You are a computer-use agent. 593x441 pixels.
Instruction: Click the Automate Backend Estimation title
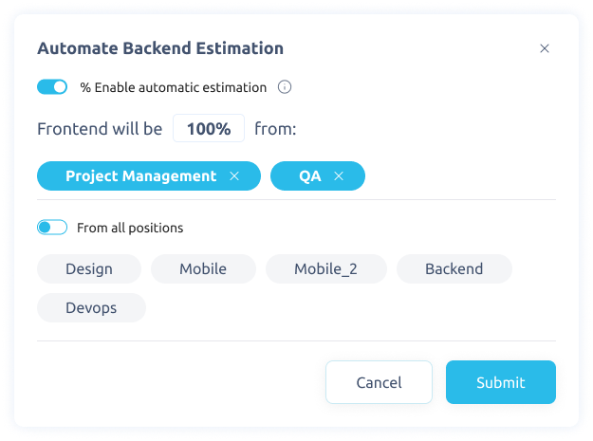pos(159,48)
